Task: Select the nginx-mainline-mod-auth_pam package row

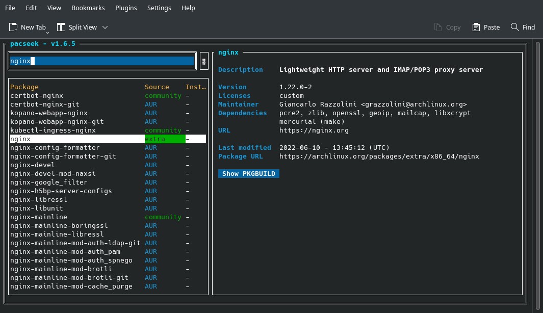Action: click(108, 251)
